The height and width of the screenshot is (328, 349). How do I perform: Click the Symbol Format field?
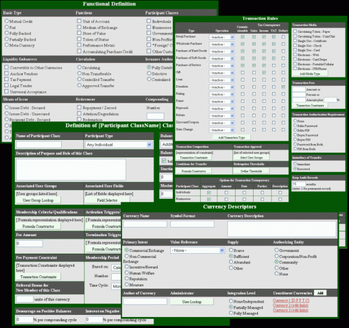click(x=192, y=224)
